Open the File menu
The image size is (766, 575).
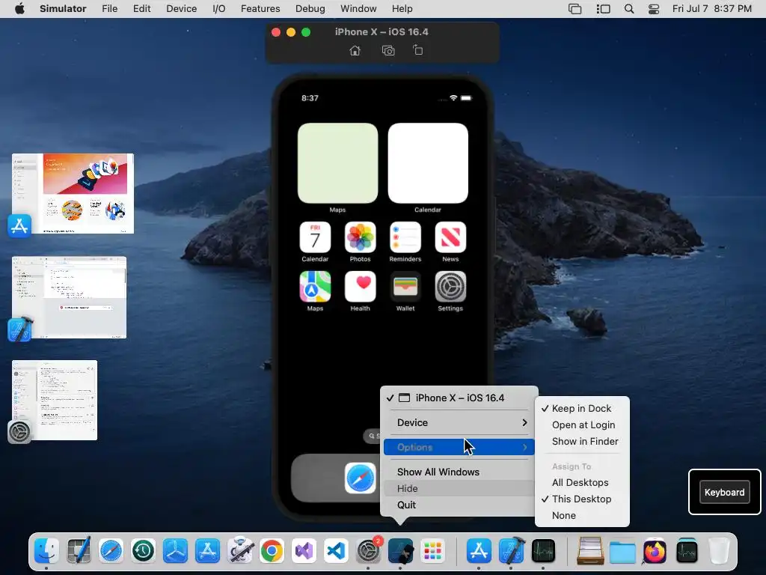[x=109, y=9]
